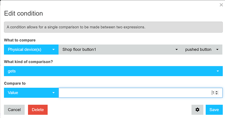Close the Edit condition dialog
The image size is (225, 118).
(x=221, y=5)
